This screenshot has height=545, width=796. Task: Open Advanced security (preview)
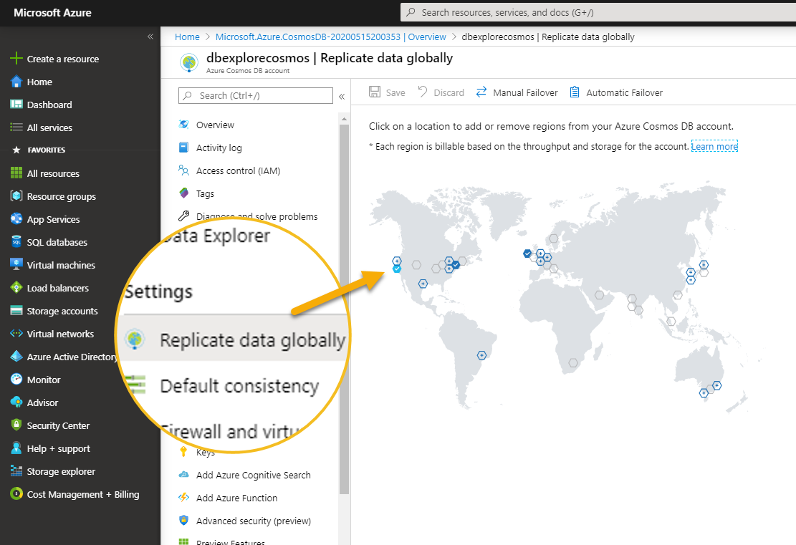coord(254,521)
